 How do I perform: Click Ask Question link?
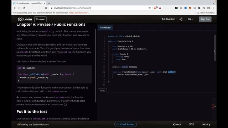(169, 19)
